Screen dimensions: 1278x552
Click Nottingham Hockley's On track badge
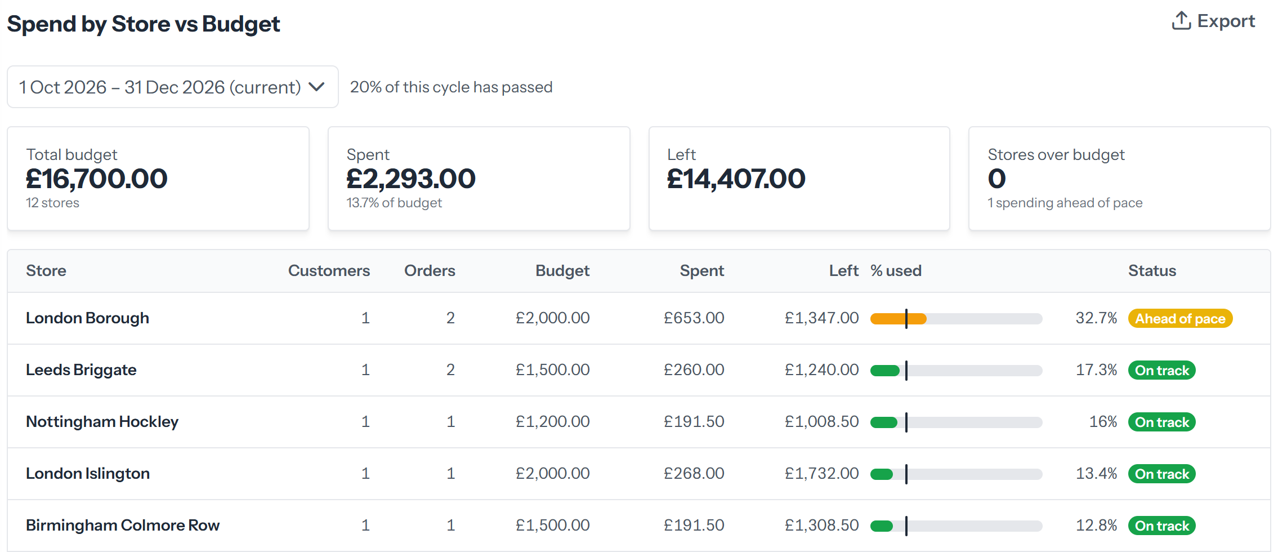pyautogui.click(x=1162, y=422)
